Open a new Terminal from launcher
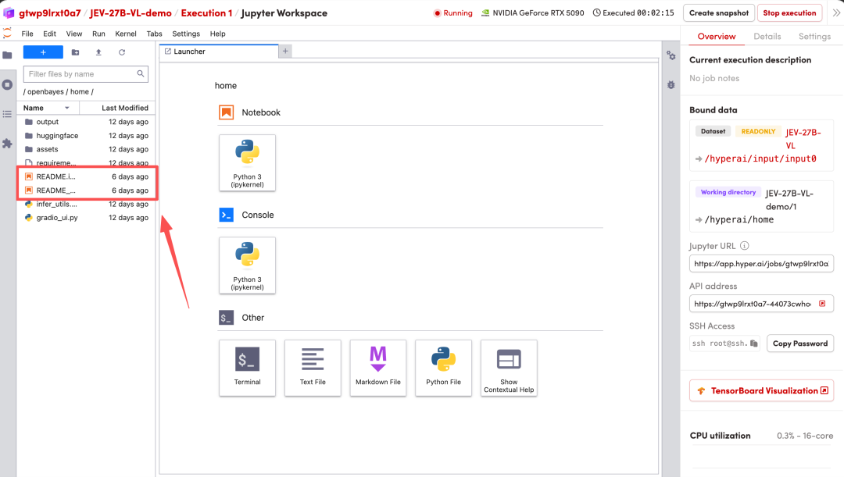844x477 pixels. (247, 368)
